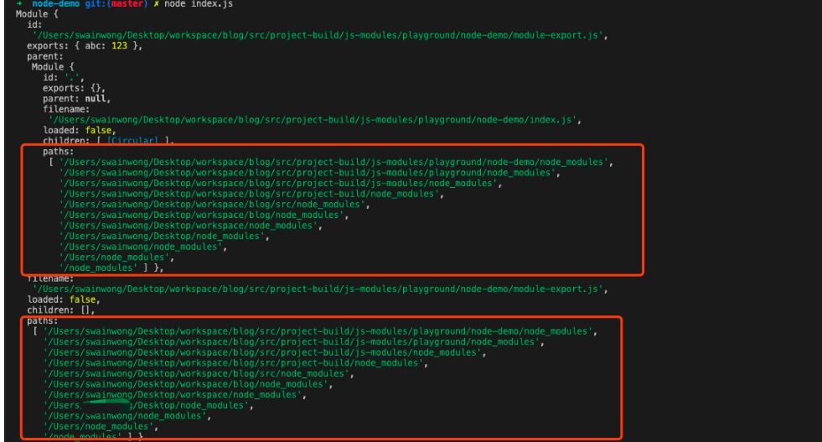This screenshot has height=442, width=822.
Task: Click the 'children: [],' line
Action: [61, 309]
